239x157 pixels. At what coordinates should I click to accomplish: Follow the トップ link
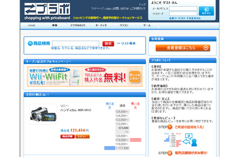coord(142,4)
